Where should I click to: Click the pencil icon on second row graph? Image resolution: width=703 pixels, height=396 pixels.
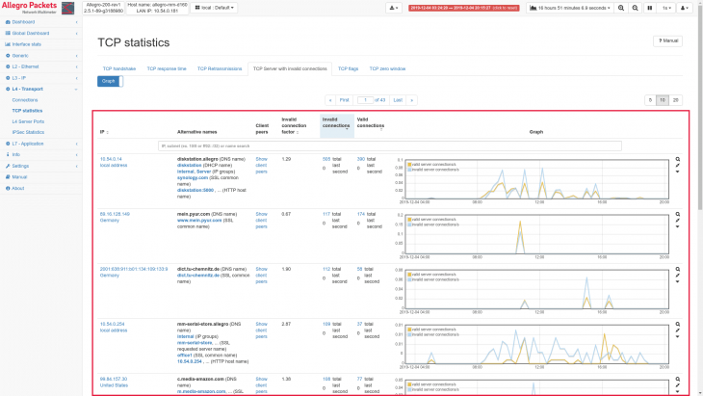(x=677, y=220)
